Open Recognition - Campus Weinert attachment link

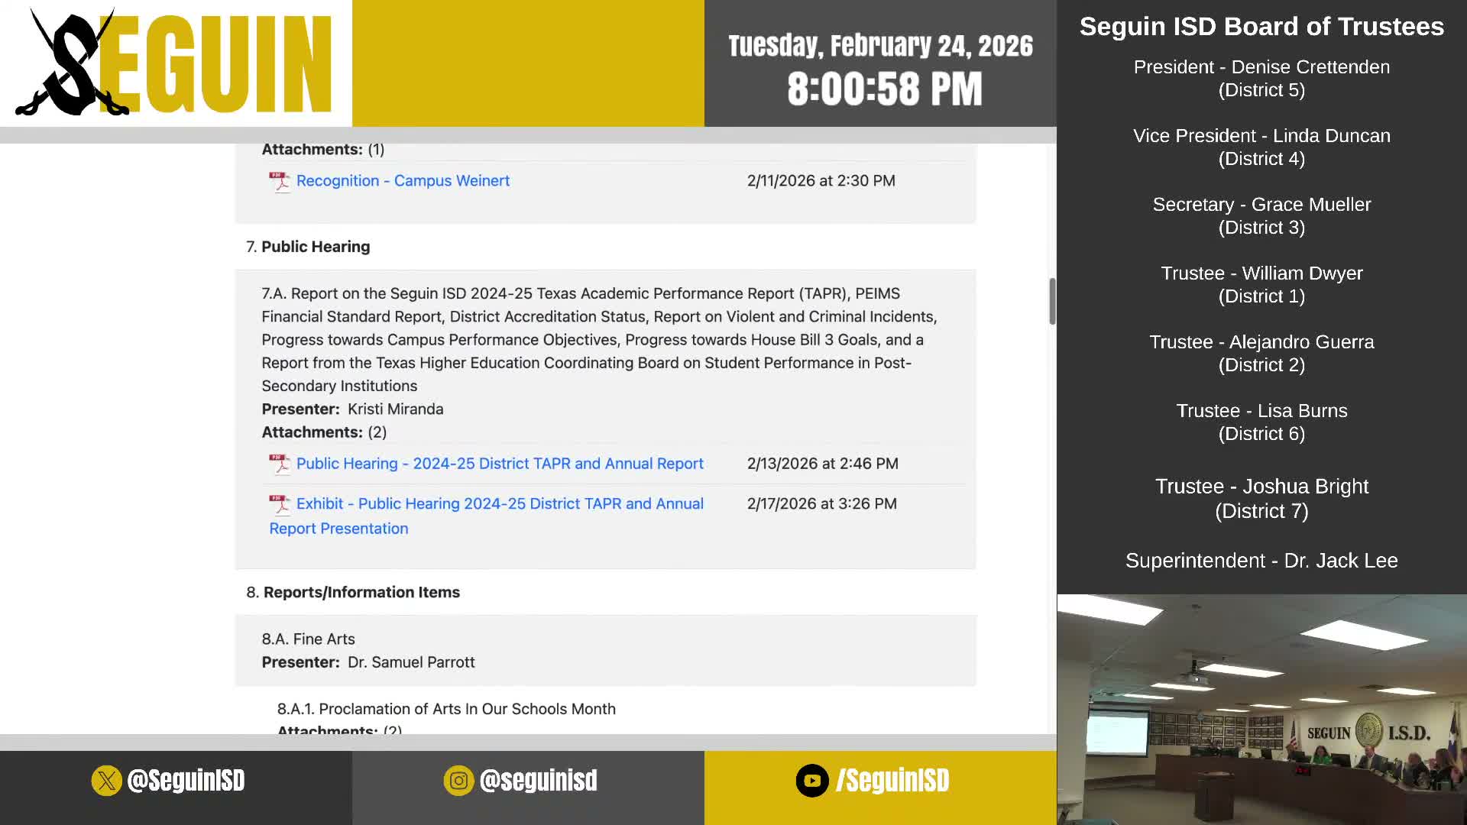click(403, 181)
